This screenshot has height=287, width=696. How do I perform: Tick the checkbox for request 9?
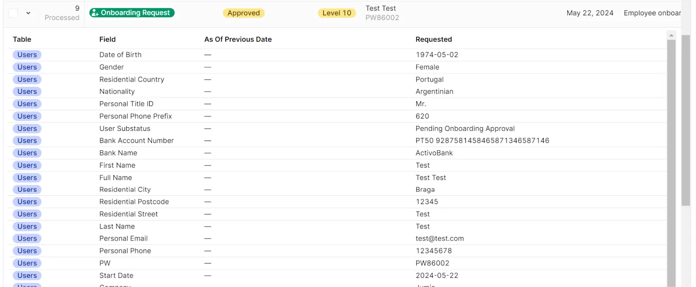pos(13,13)
